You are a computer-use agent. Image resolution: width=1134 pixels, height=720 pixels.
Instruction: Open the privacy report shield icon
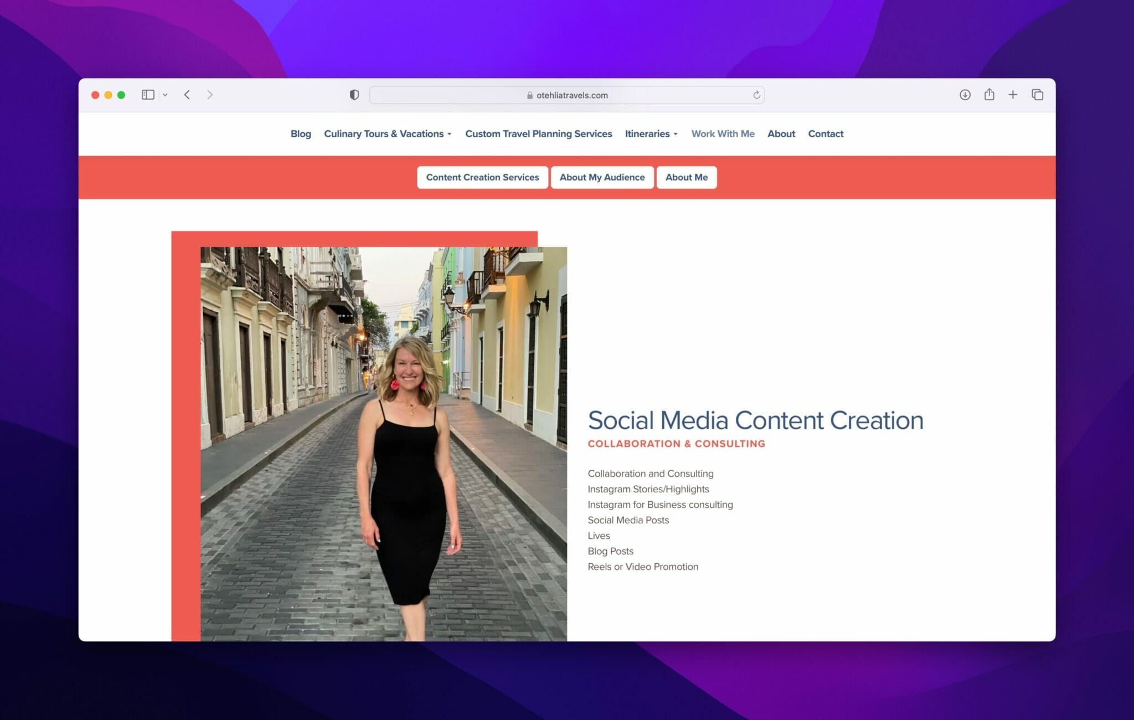pyautogui.click(x=354, y=95)
